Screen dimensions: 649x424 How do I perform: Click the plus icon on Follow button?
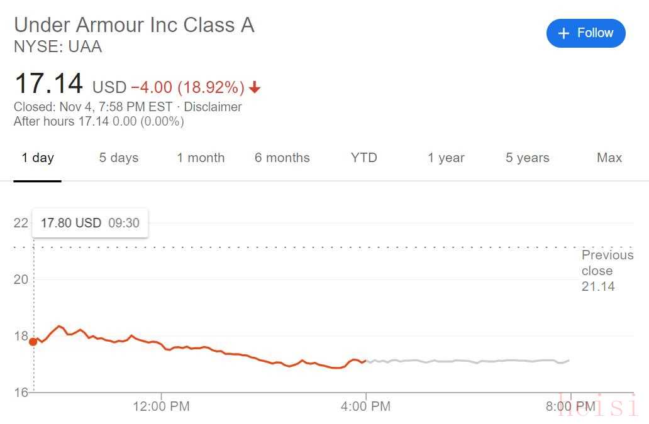point(564,33)
